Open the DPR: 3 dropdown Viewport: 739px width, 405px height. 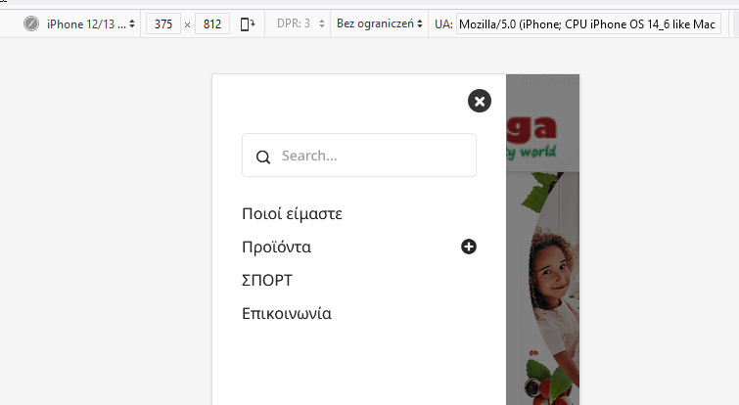click(300, 23)
